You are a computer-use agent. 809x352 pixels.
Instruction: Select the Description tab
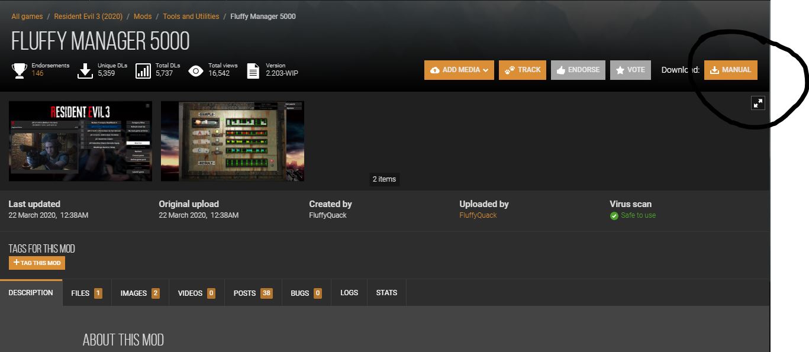[x=31, y=293]
